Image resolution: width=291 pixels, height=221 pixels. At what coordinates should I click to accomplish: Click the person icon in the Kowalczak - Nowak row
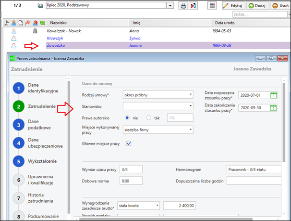coord(14,31)
